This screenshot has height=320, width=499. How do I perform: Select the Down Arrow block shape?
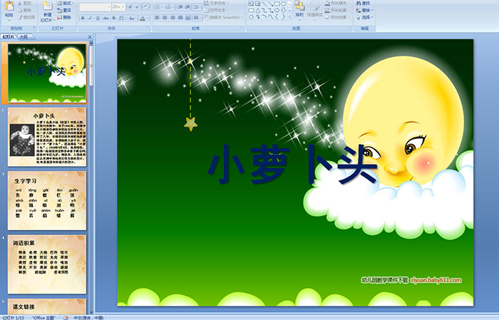pos(283,11)
